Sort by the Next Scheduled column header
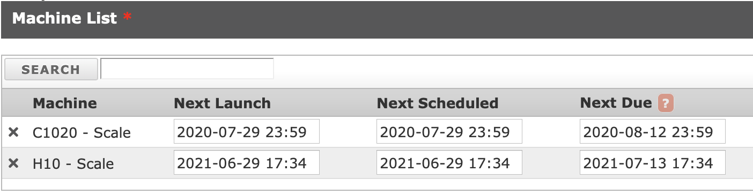This screenshot has height=194, width=753. [x=438, y=103]
